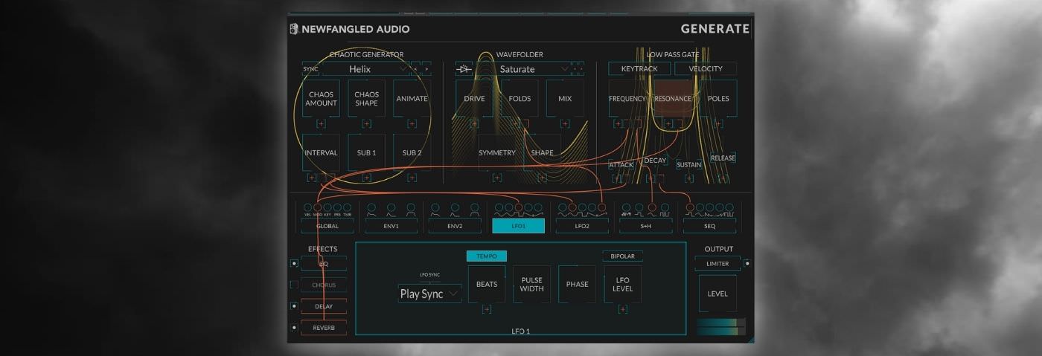Click the square wave output above S+H
The height and width of the screenshot is (356, 1042).
(665, 207)
